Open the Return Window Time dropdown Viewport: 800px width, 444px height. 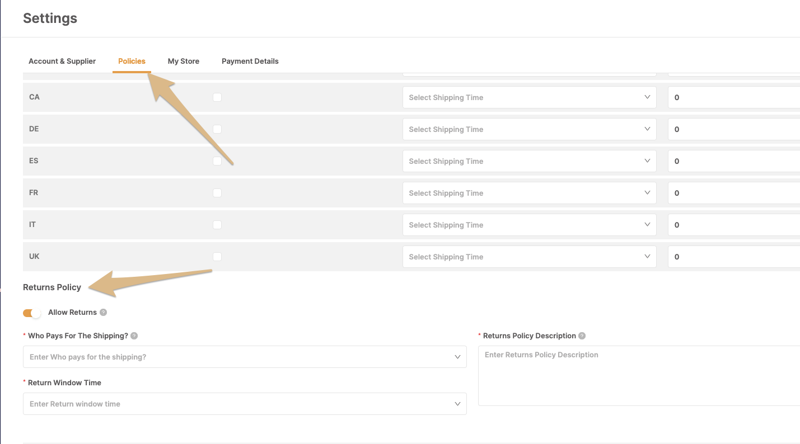pyautogui.click(x=244, y=404)
